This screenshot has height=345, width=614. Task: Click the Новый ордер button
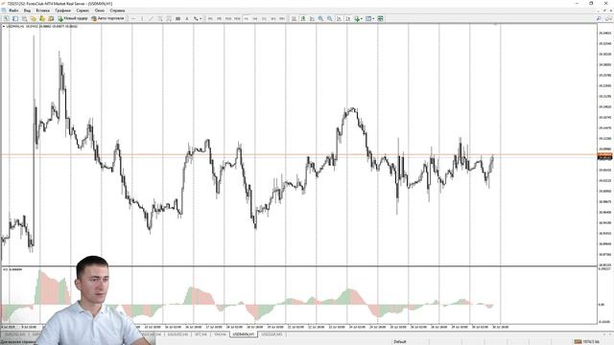tap(73, 18)
